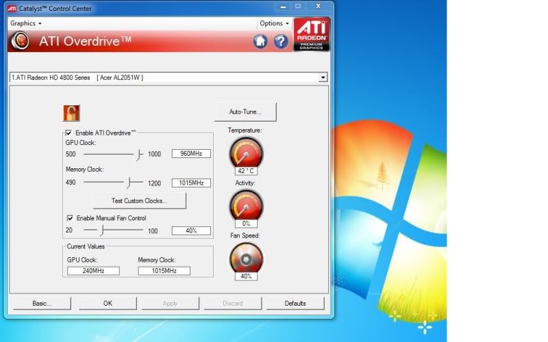Minimize the Catalyst Control Center window
This screenshot has width=548, height=342.
283,7
